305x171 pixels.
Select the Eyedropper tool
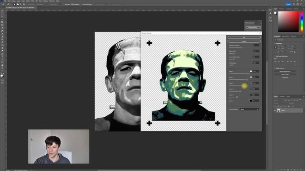pos(2,28)
